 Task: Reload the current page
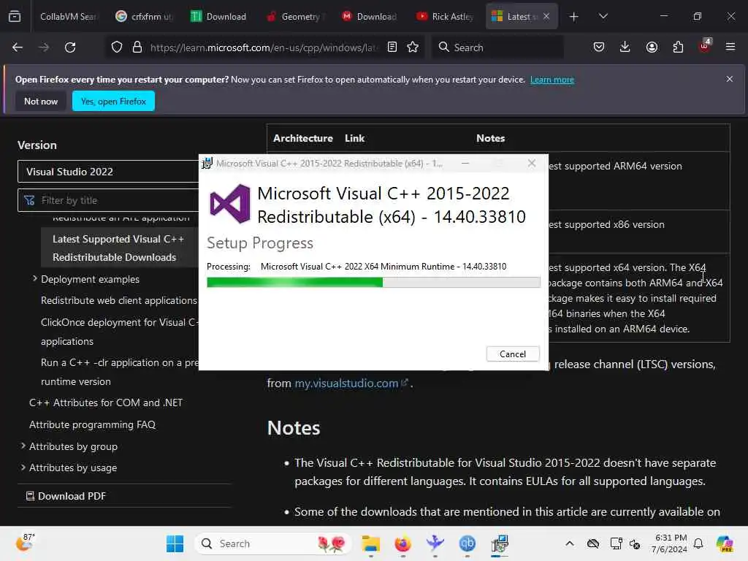point(70,47)
